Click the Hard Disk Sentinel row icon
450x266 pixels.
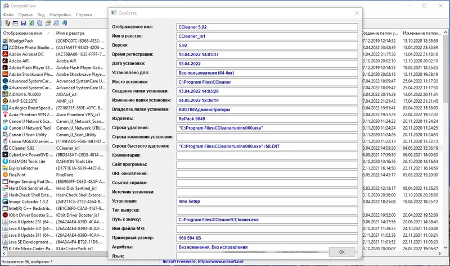pos(5,189)
